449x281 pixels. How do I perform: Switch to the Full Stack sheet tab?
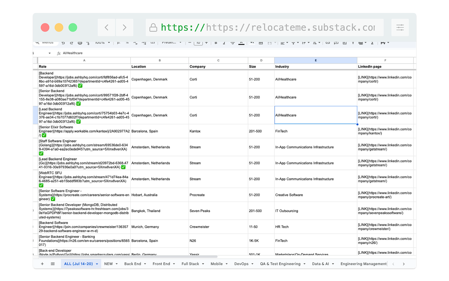(190, 264)
